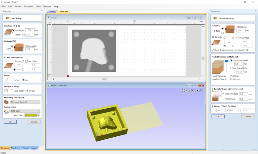This screenshot has height=154, width=258.
Task: Click the Modeling Resolution grid icon
Action: point(6,102)
